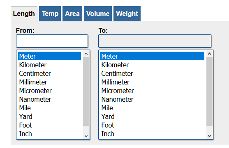Click down arrow of To list scrollbar
This screenshot has height=148, width=229.
209,136
